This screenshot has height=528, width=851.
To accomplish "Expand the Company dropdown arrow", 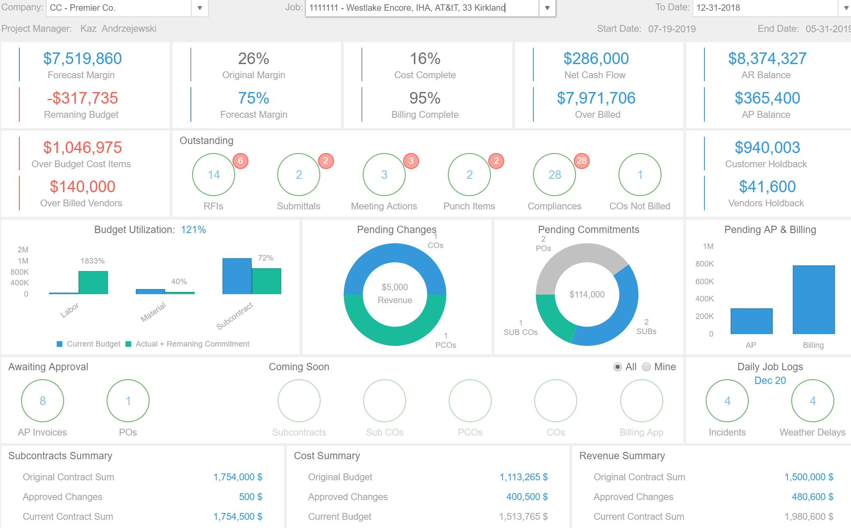I will click(200, 8).
